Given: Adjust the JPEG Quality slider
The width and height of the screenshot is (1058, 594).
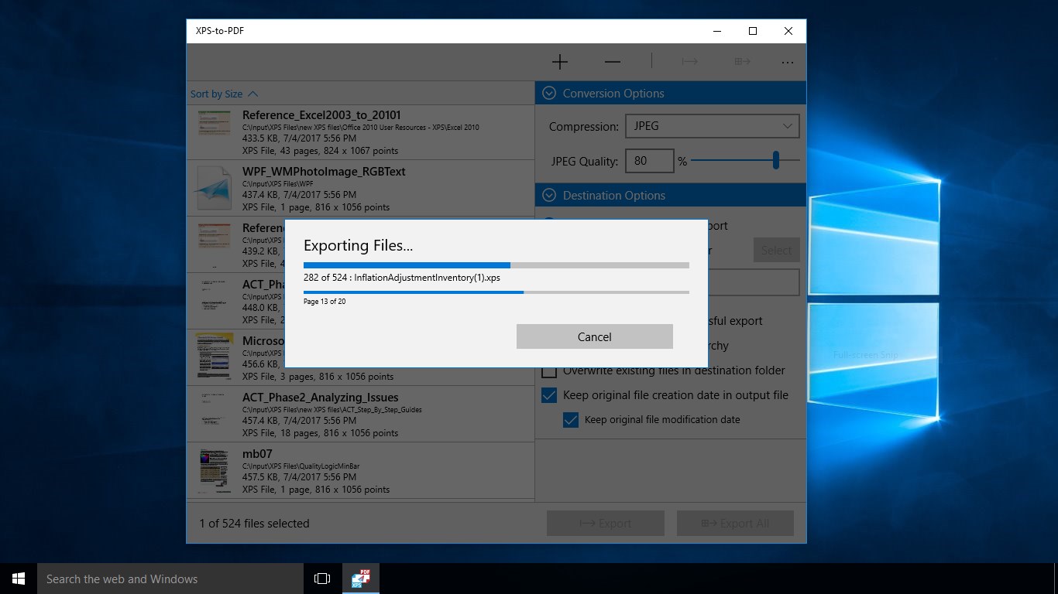Looking at the screenshot, I should click(x=744, y=161).
